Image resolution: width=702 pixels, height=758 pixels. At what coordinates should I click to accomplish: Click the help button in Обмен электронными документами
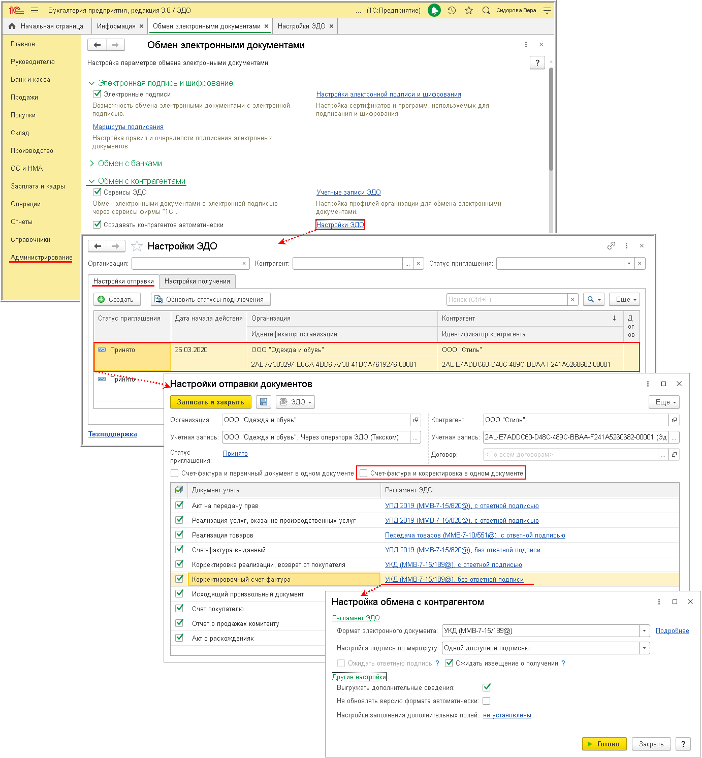click(x=537, y=62)
